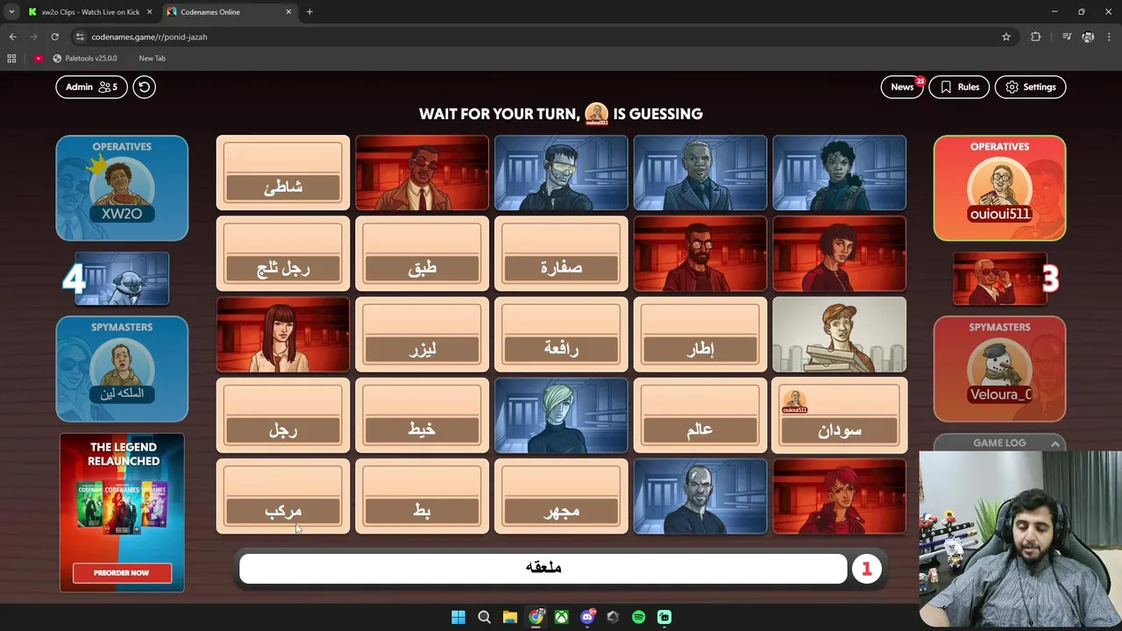Reload the current page
Viewport: 1122px width, 631px height.
54,37
